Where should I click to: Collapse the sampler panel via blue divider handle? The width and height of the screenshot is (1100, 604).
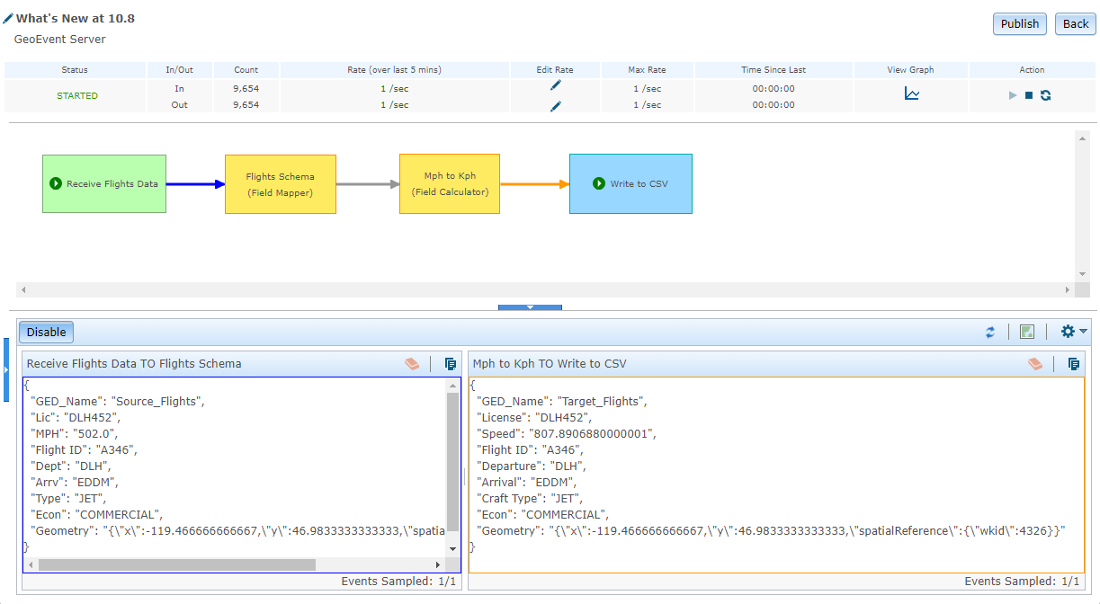[x=530, y=307]
